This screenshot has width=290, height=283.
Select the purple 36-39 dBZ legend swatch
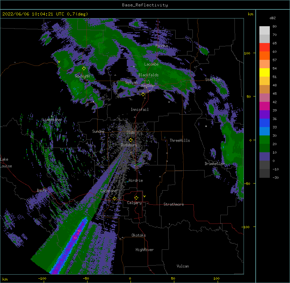[264, 114]
